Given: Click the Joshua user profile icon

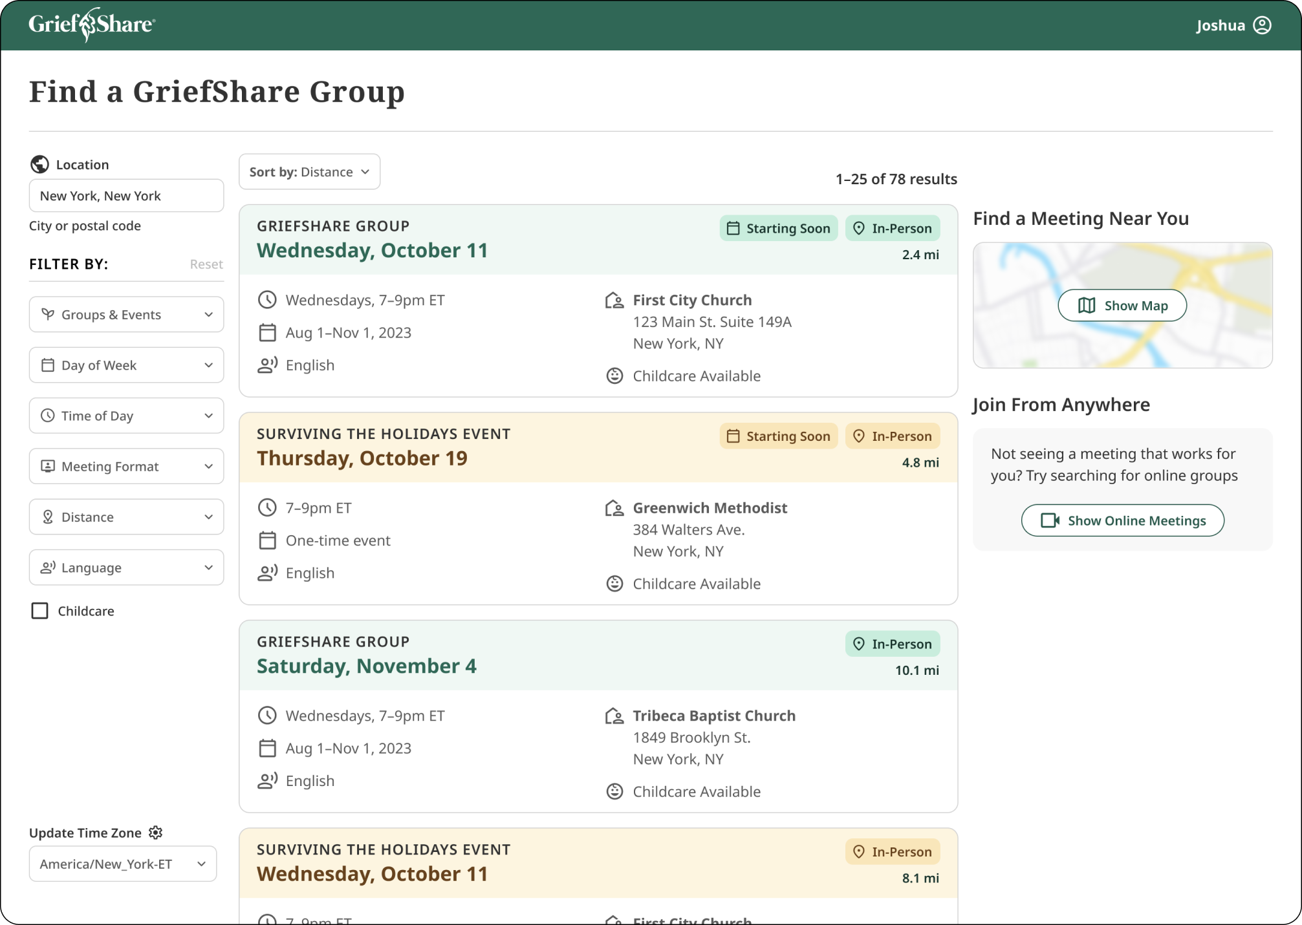Looking at the screenshot, I should tap(1262, 25).
